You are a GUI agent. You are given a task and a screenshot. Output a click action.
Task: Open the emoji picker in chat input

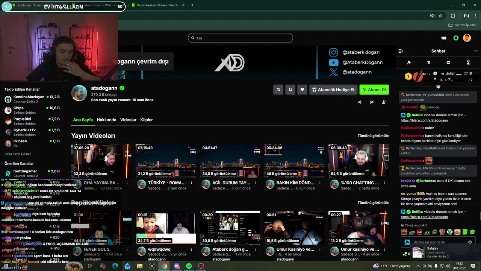point(470,242)
